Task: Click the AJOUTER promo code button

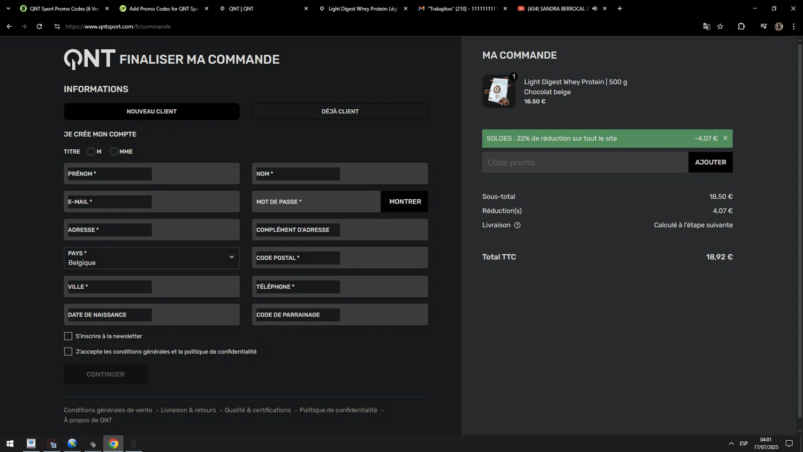Action: point(710,162)
